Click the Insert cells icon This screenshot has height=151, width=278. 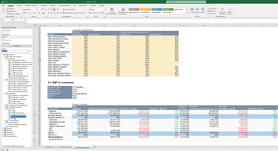pos(191,9)
